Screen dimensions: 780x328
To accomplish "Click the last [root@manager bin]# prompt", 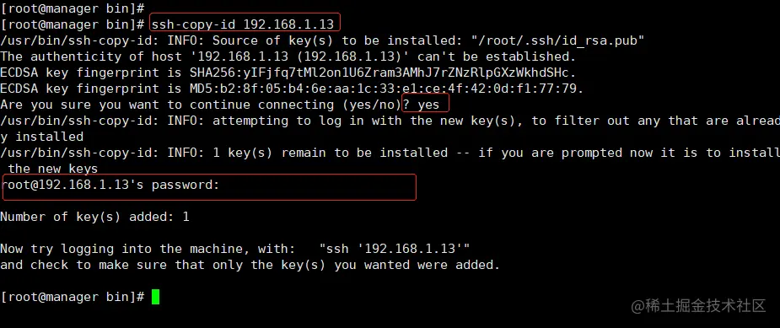I will point(73,297).
